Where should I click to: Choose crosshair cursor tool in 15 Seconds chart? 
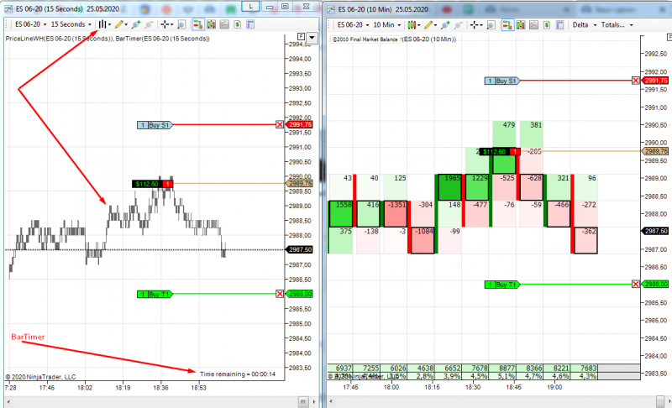(165, 24)
